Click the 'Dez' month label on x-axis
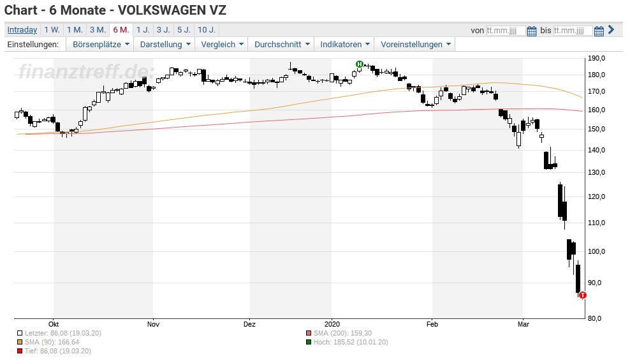The height and width of the screenshot is (363, 630). [x=249, y=324]
